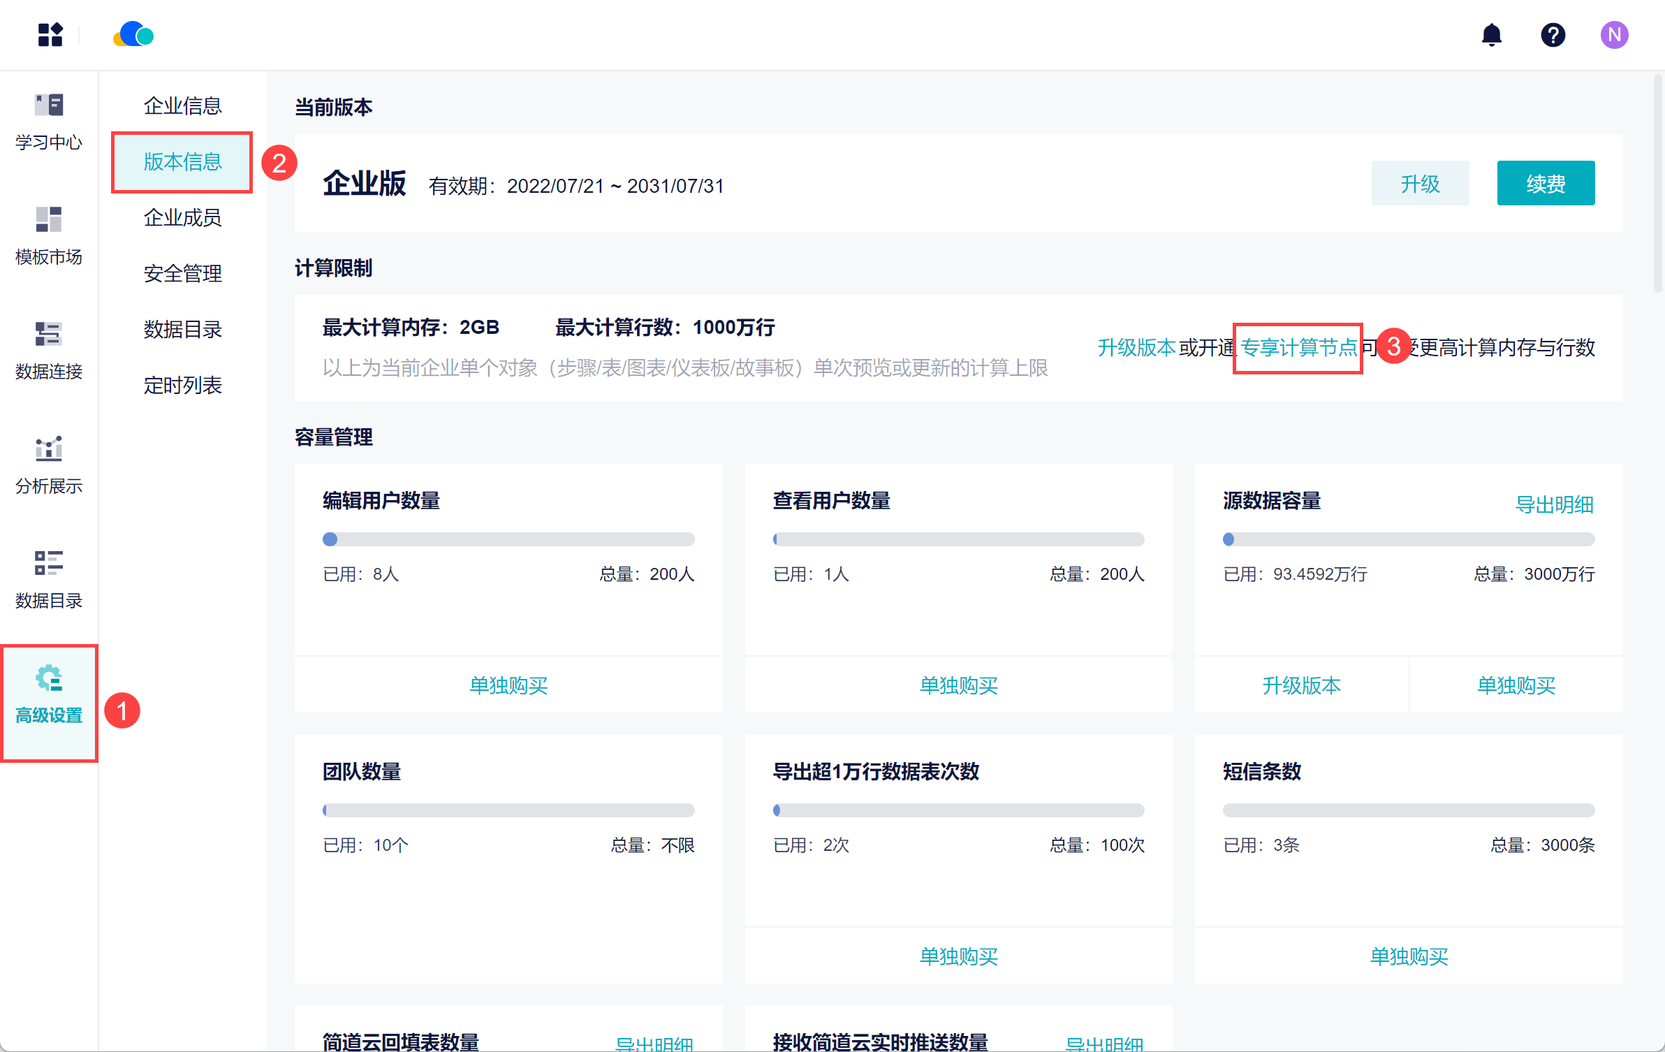Image resolution: width=1665 pixels, height=1052 pixels.
Task: Click the cloud logo icon
Action: click(133, 35)
